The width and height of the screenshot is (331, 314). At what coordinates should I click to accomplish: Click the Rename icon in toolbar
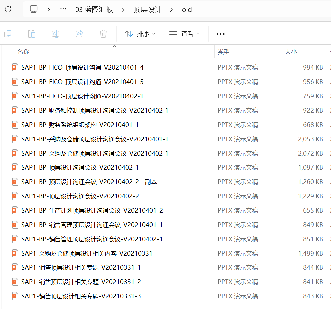(x=55, y=34)
